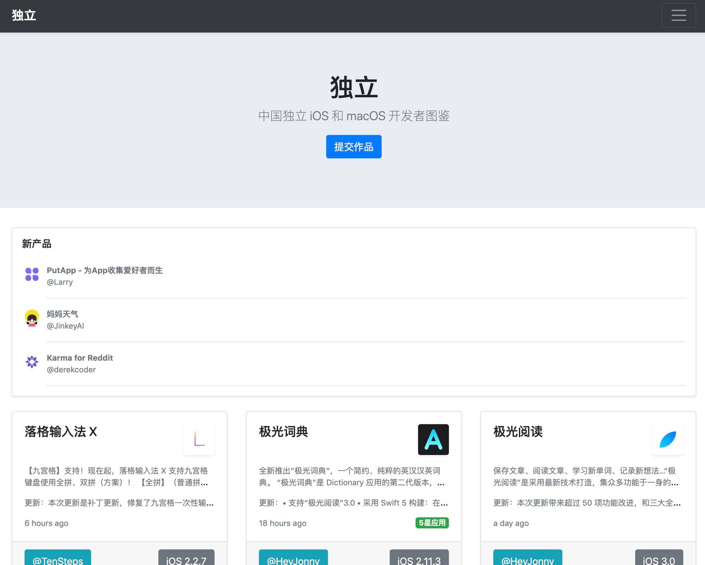Click the 极光词典 black A icon
The image size is (705, 565).
[433, 439]
